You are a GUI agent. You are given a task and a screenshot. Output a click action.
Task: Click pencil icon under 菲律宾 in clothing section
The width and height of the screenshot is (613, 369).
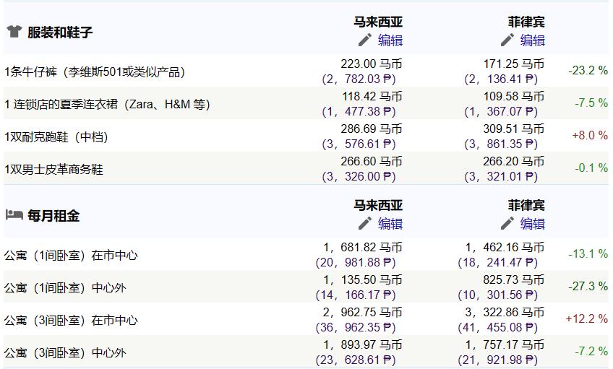click(x=507, y=40)
